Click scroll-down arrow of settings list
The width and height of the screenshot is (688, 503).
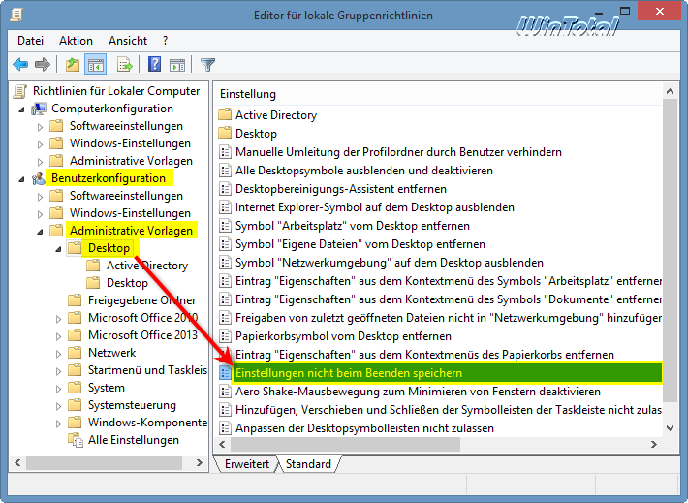[670, 428]
